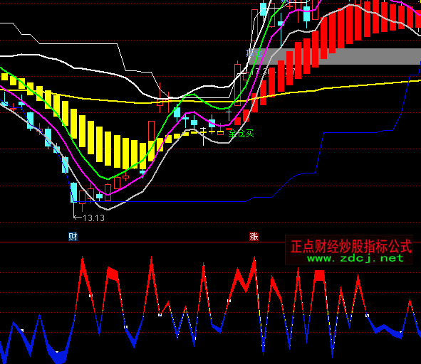421x364 pixels.
Task: Select the white doji cross candle before 全仓买
Action: 203,136
